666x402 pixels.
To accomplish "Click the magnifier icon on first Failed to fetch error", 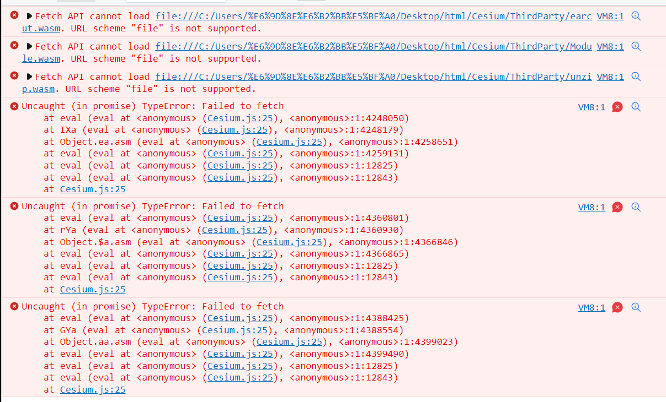I will 636,107.
